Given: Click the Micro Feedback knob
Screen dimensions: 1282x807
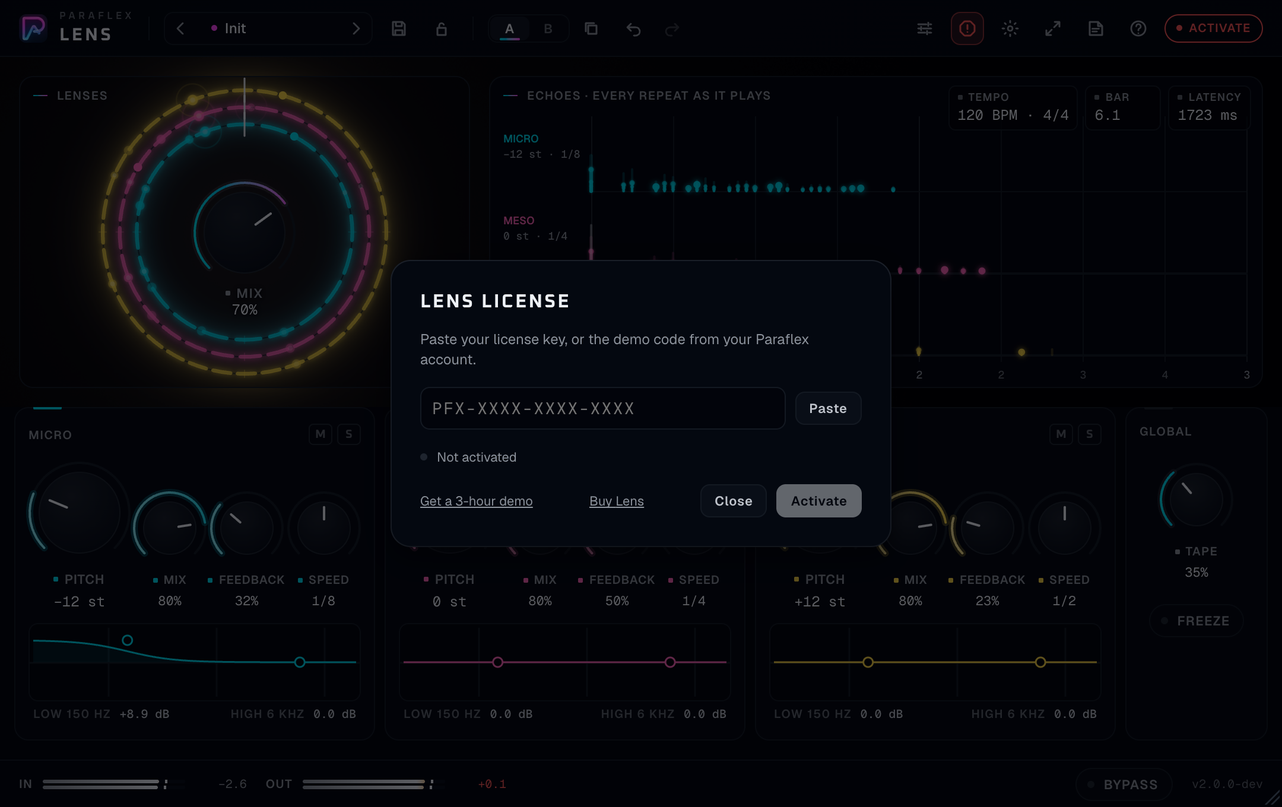Looking at the screenshot, I should (x=247, y=528).
